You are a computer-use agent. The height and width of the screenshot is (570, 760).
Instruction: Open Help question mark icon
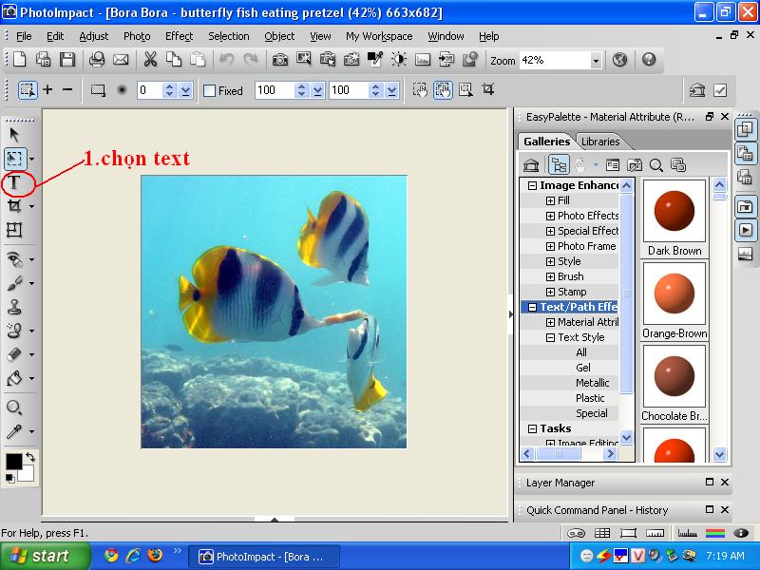(x=649, y=60)
